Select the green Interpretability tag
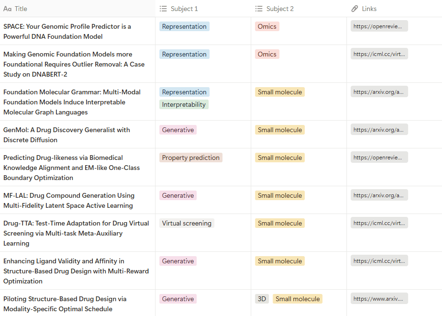The width and height of the screenshot is (442, 316). 184,104
